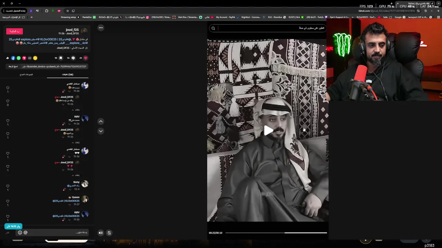This screenshot has width=442, height=248.
Task: Open the joud_f25 username link
Action: (x=72, y=30)
